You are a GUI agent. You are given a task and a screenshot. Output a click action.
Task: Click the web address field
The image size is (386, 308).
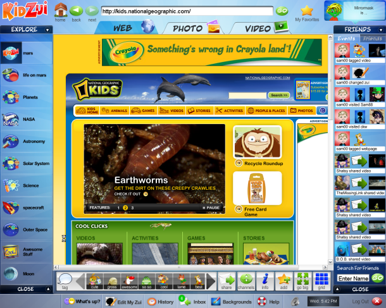point(187,11)
